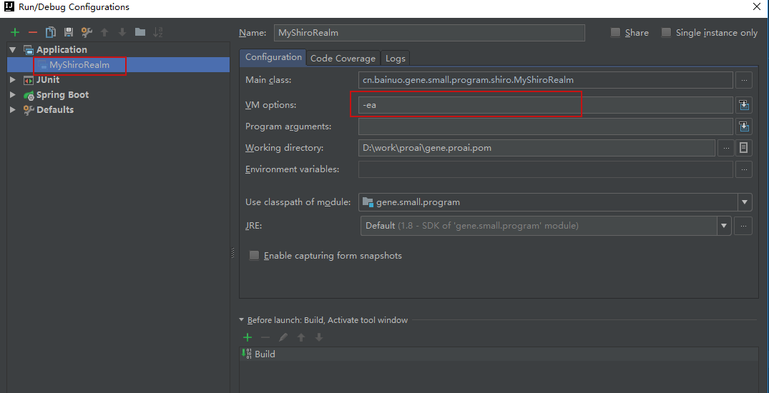The image size is (769, 393).
Task: Close the Run/Debug Configurations dialog
Action: tap(758, 7)
